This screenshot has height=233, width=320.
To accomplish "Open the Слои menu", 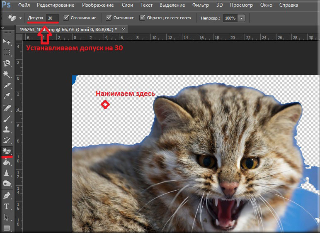I will pos(127,5).
